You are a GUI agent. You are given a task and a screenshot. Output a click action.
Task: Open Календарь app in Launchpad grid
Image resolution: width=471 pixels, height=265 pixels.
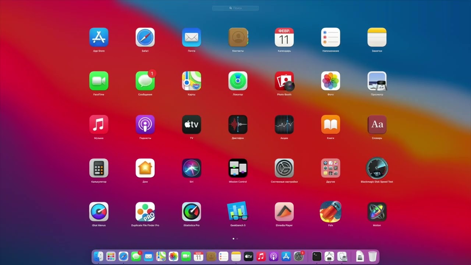(x=284, y=37)
